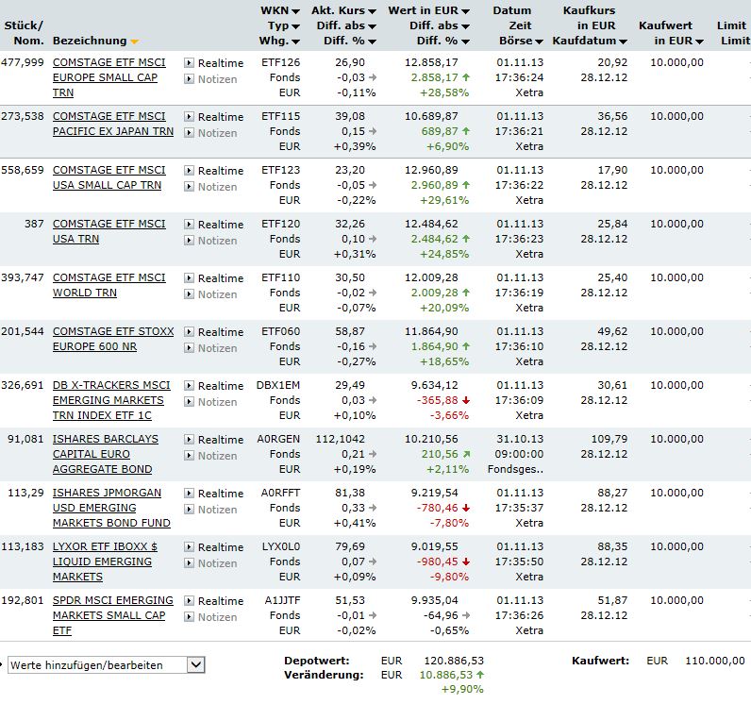Sort by Diff. % under Wert in EUR

point(443,42)
